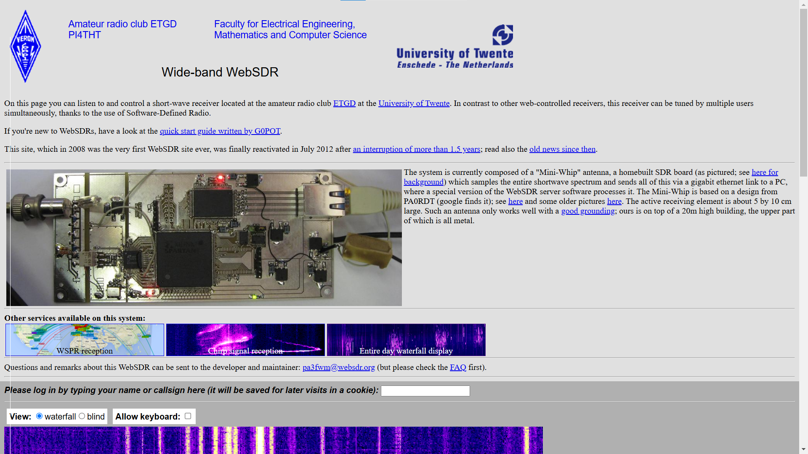Viewport: 808px width, 454px height.
Task: Open the FAQ link
Action: pos(458,367)
